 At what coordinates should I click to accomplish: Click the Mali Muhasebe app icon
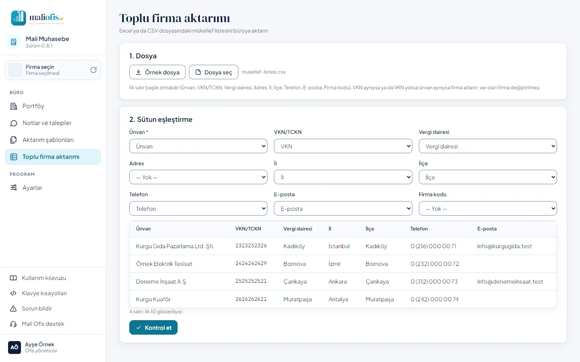pos(14,42)
